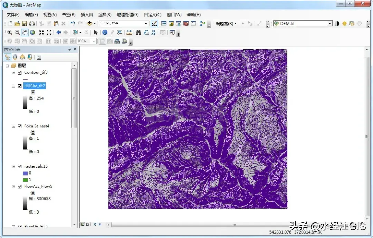Uncheck the Contour_tif3 layer checkbox

tap(20, 72)
